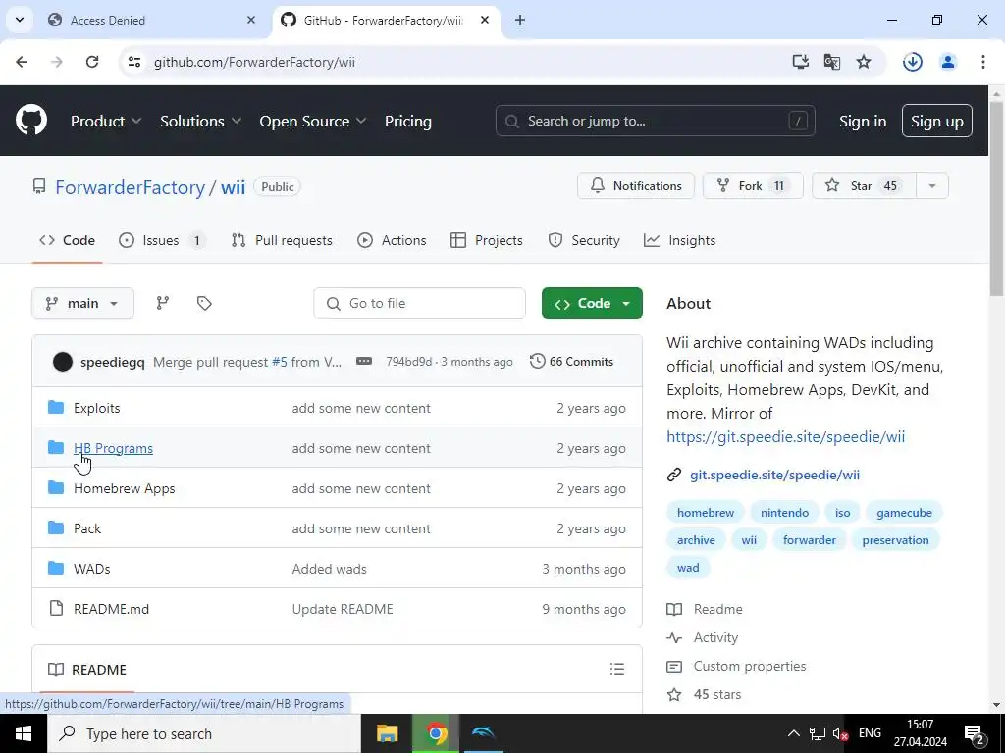Expand the Star lists dropdown arrow

coord(932,185)
